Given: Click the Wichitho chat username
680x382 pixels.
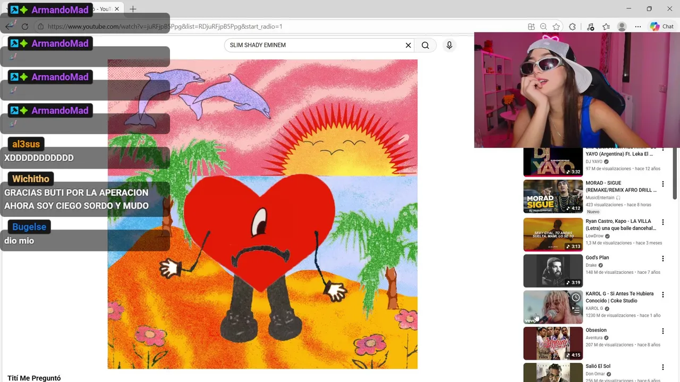Looking at the screenshot, I should coord(31,179).
